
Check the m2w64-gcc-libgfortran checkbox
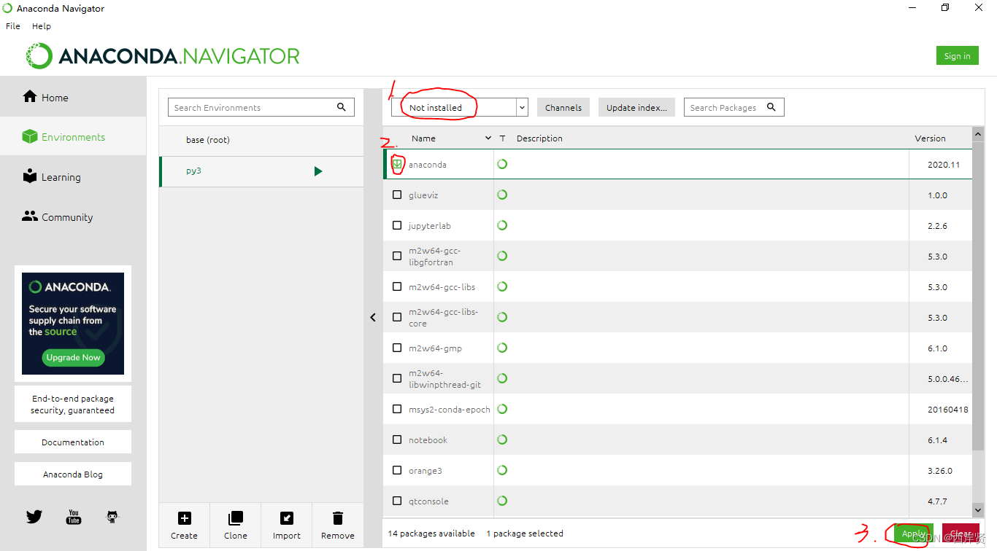point(397,256)
